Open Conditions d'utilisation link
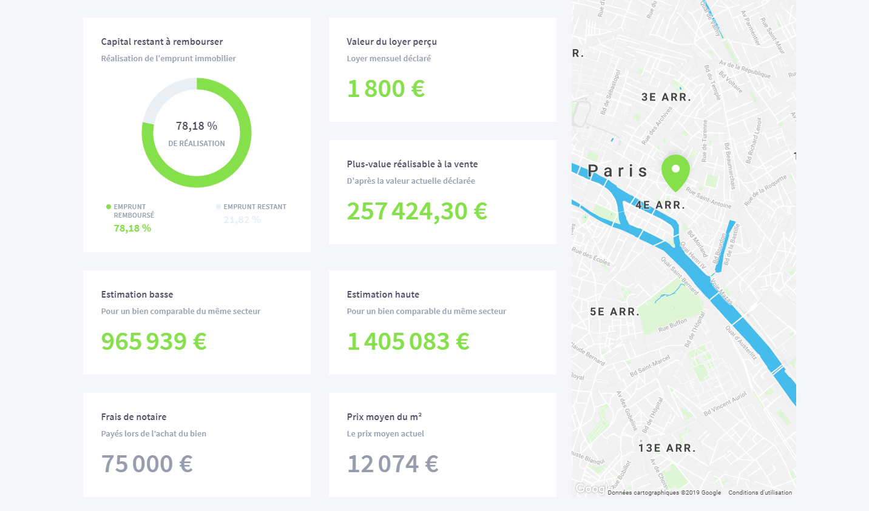Viewport: 869px width, 511px height. click(x=760, y=493)
